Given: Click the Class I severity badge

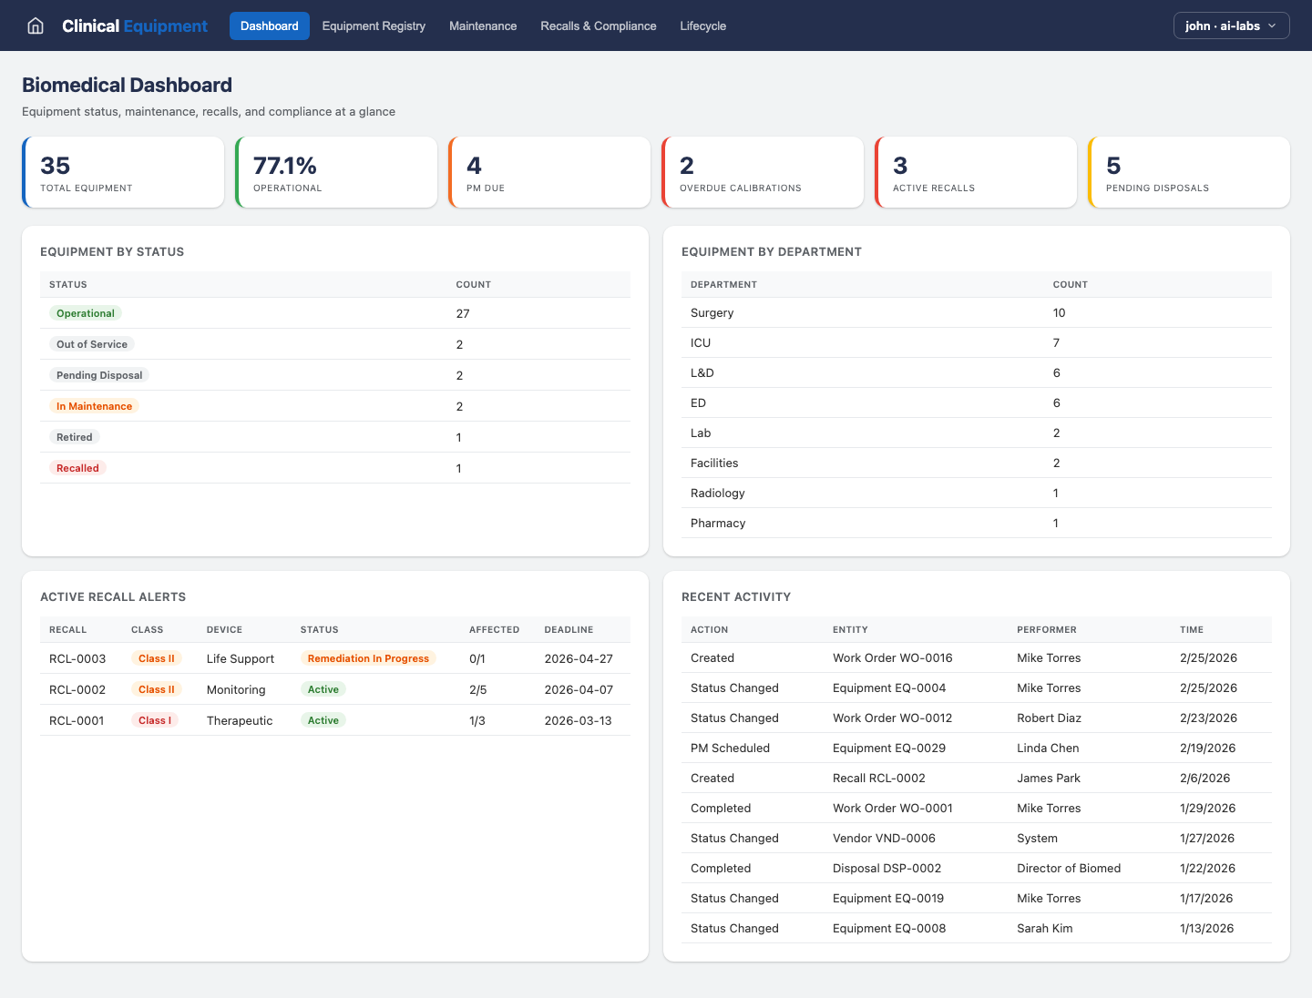Looking at the screenshot, I should pyautogui.click(x=155, y=719).
